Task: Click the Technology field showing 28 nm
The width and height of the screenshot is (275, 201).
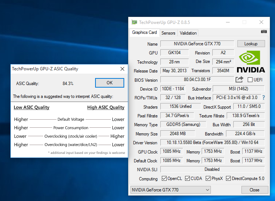Action: (174, 62)
